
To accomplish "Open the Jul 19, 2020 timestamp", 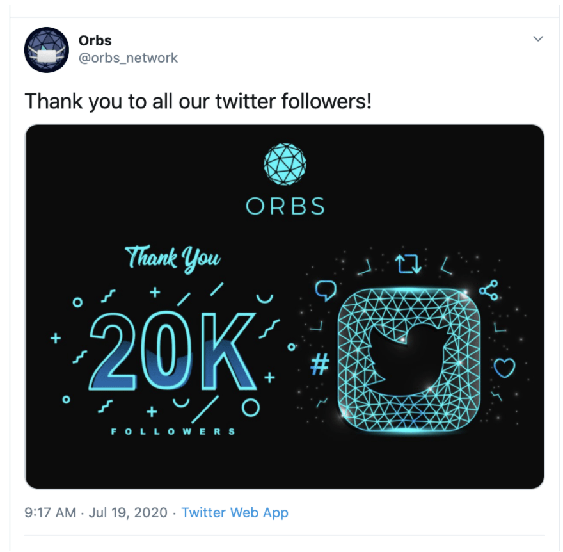I will 128,512.
